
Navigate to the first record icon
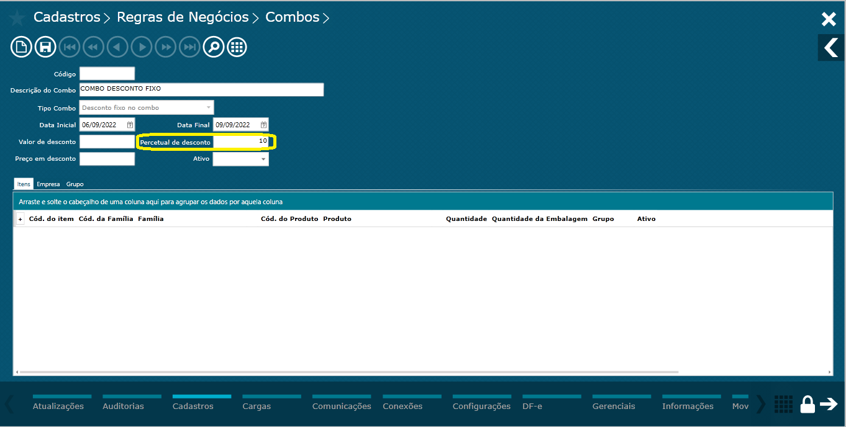(x=69, y=47)
